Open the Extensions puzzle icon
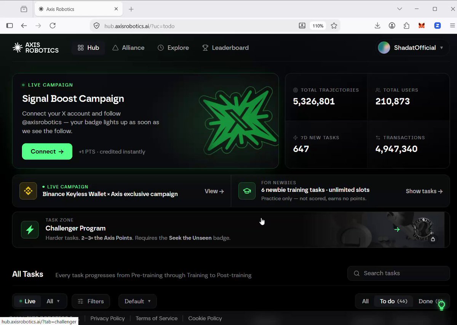 pos(406,26)
